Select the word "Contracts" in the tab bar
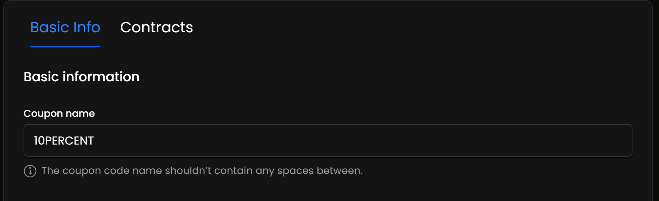The image size is (659, 201). (x=156, y=27)
